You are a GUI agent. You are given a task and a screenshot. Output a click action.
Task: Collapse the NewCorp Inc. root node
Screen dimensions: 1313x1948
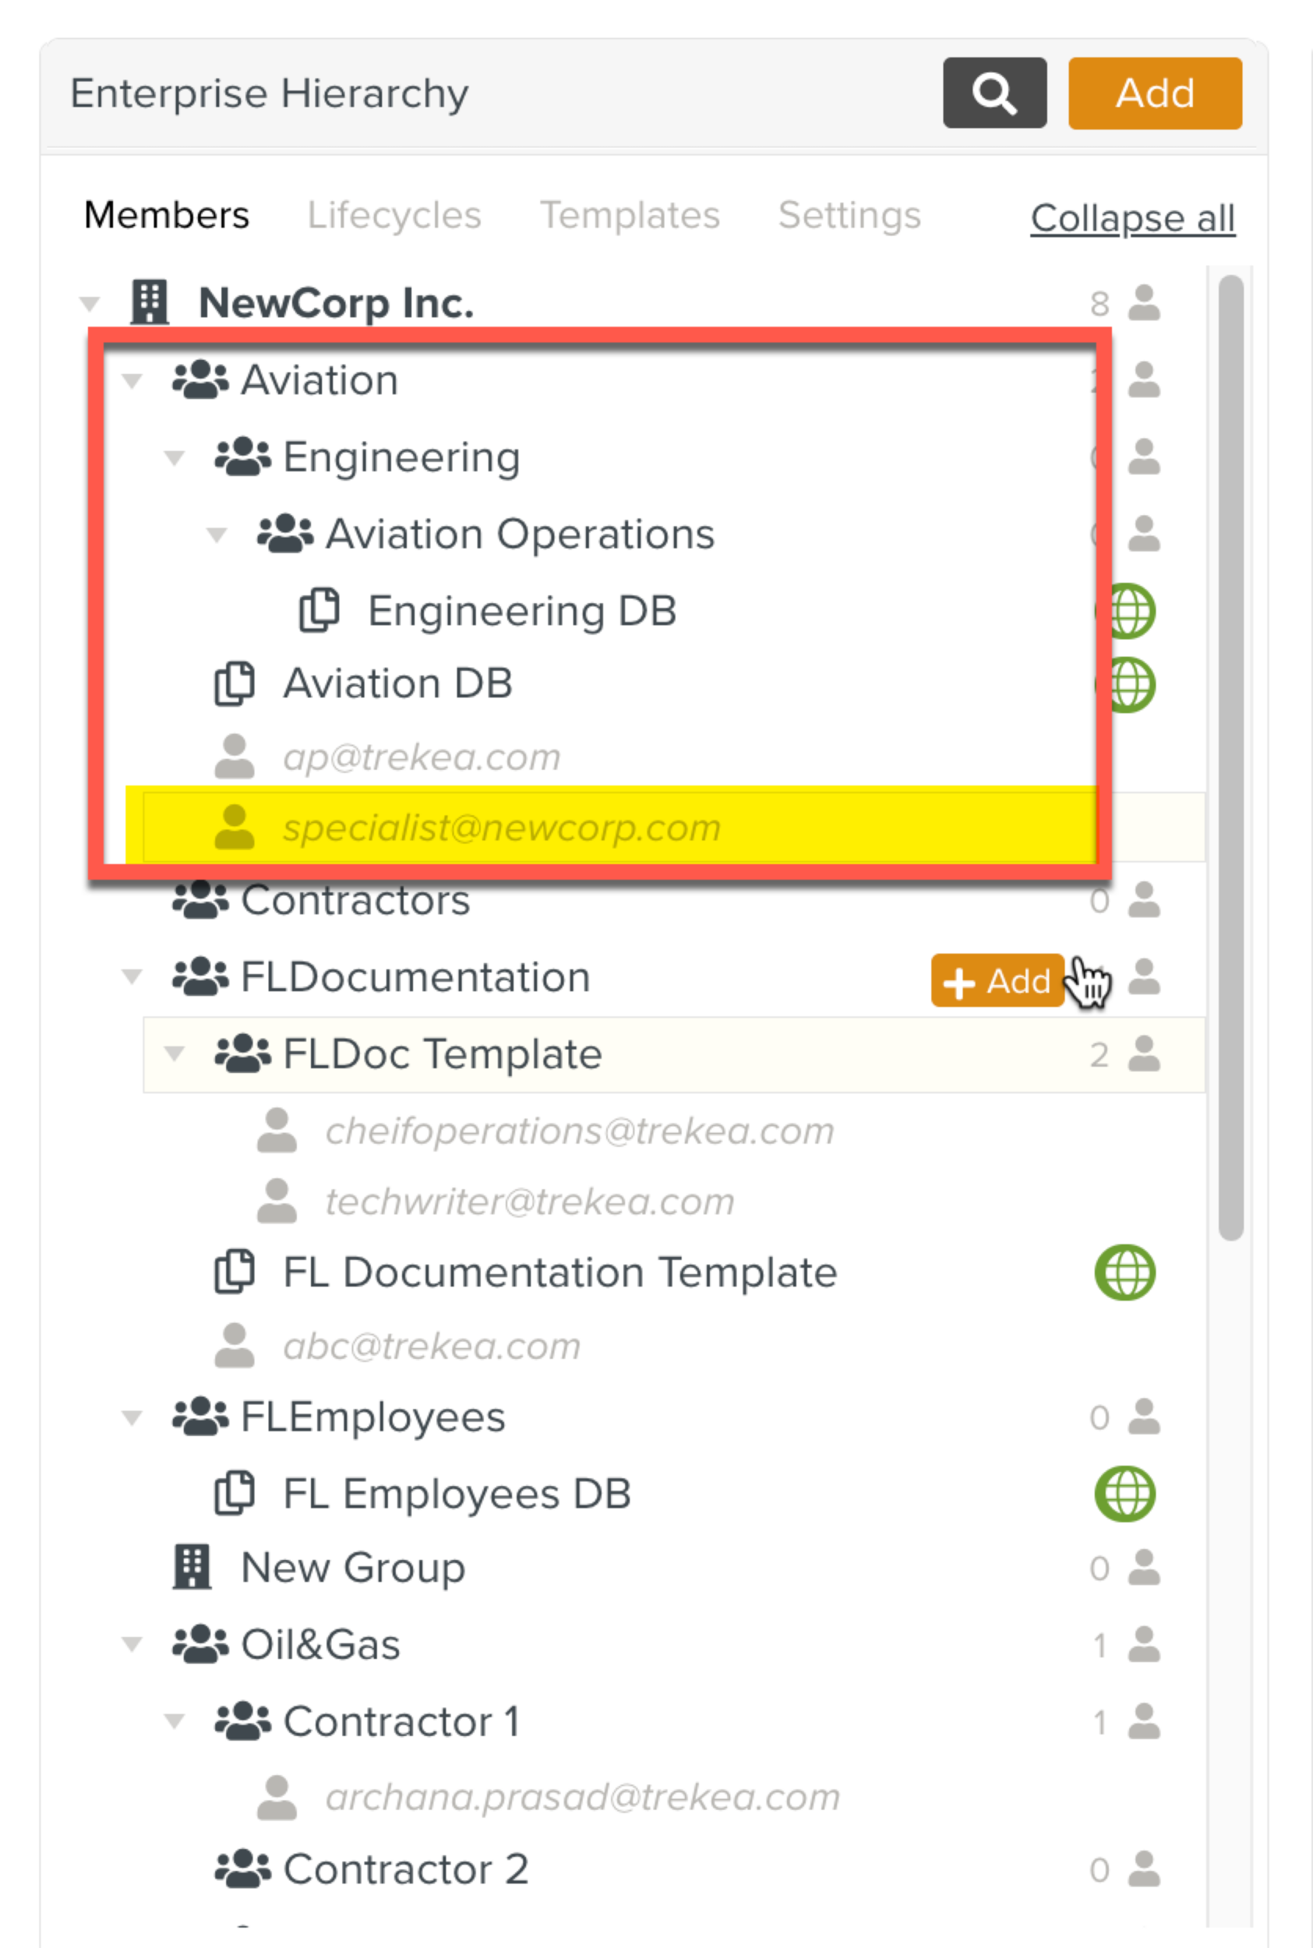90,303
